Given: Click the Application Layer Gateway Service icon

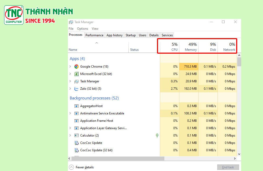Looking at the screenshot, I should pyautogui.click(x=77, y=128).
